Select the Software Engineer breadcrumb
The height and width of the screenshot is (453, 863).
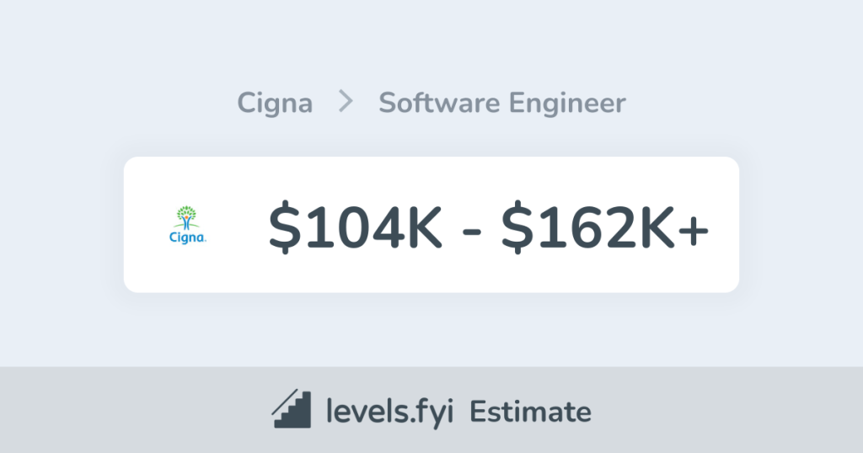tap(501, 104)
